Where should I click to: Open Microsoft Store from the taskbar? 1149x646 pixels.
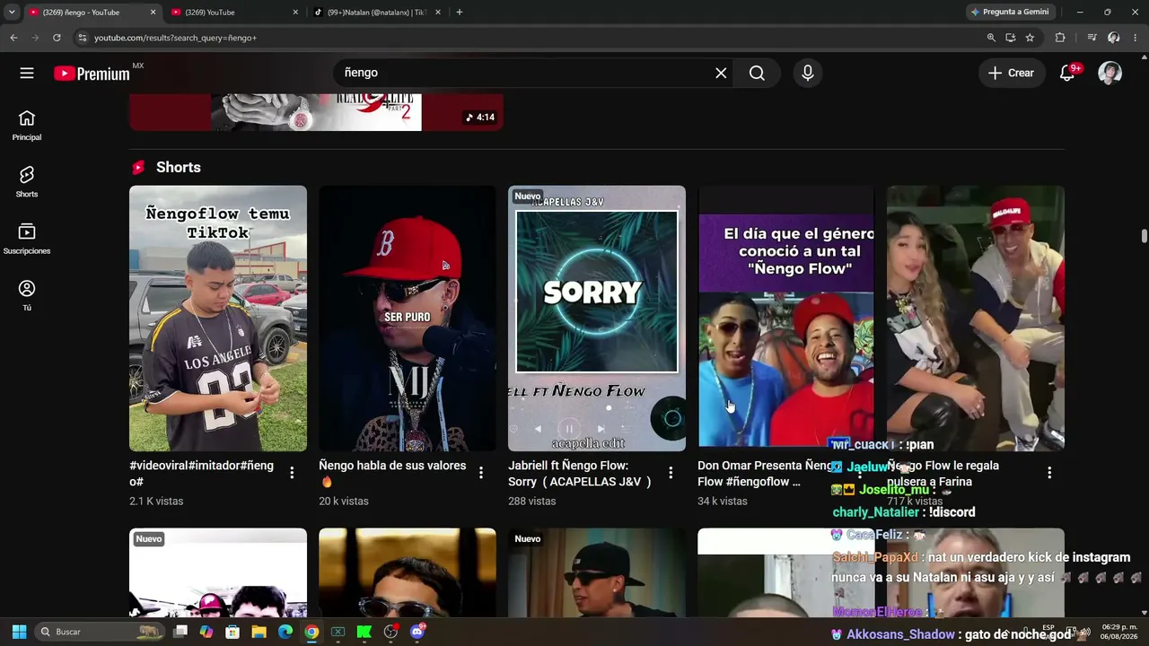[232, 632]
